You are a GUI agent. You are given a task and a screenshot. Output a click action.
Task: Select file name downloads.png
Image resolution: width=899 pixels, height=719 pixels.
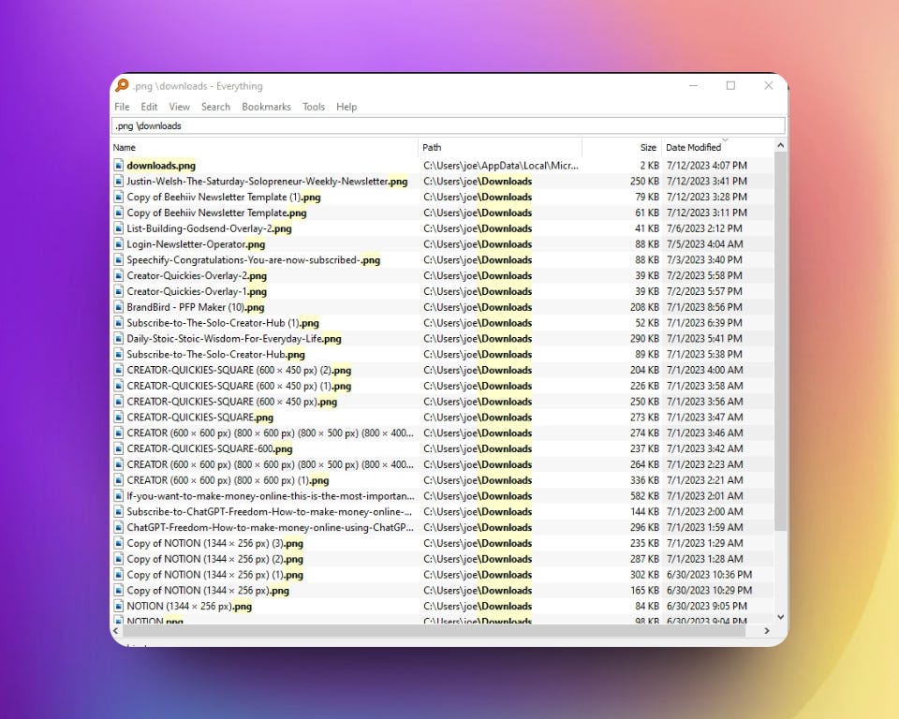pos(161,166)
